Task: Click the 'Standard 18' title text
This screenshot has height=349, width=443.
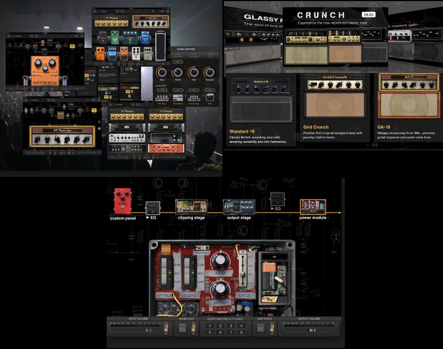Action: pos(242,131)
